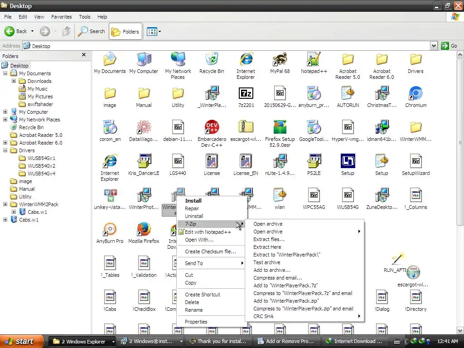Screen dimensions: 464x348
Task: Select the RUN_AFTE file with wand icon
Action: pyautogui.click(x=397, y=260)
